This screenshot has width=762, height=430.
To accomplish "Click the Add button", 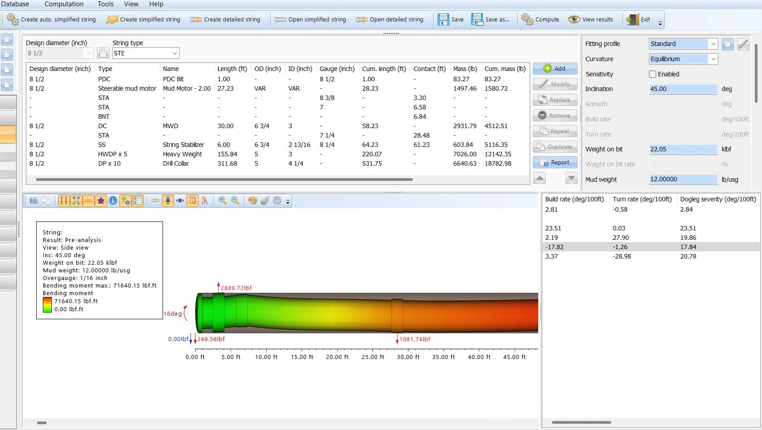I will click(x=555, y=68).
